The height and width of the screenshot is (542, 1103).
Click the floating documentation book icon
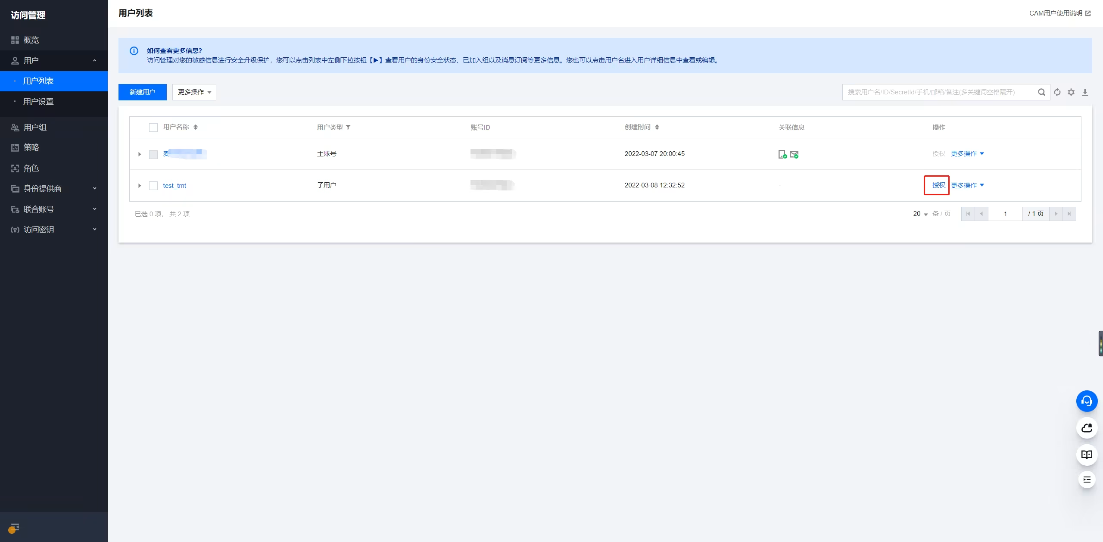pyautogui.click(x=1087, y=455)
